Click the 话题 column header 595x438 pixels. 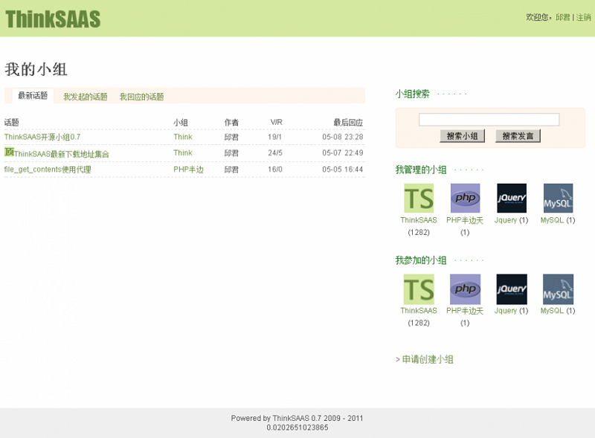point(11,122)
